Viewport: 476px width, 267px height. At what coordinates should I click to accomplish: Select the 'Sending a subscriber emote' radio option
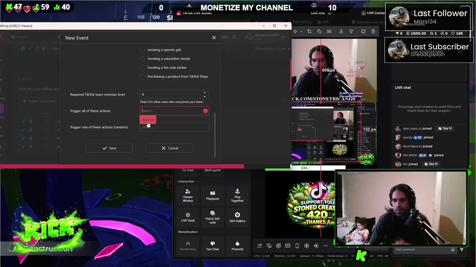pyautogui.click(x=142, y=59)
